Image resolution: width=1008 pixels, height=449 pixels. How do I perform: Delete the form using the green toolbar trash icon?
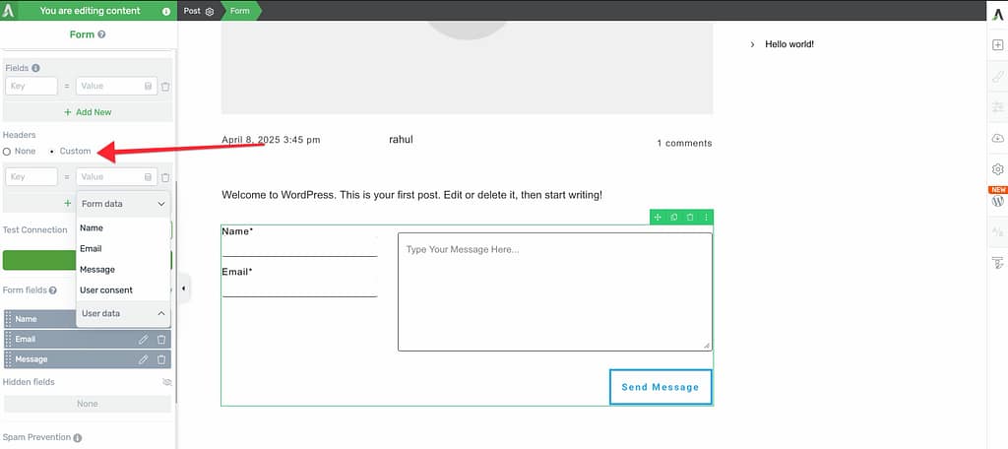[689, 217]
